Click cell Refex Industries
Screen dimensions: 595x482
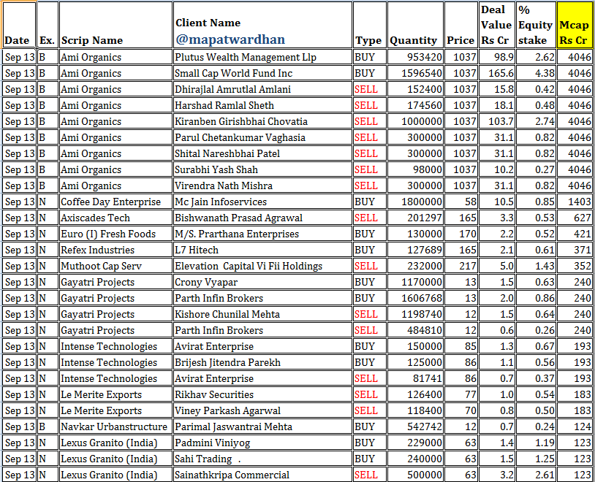point(115,250)
